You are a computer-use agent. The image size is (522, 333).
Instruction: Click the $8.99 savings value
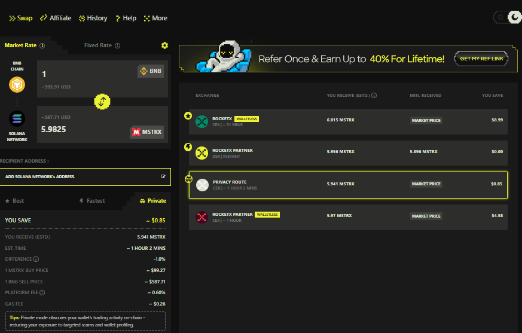(497, 120)
